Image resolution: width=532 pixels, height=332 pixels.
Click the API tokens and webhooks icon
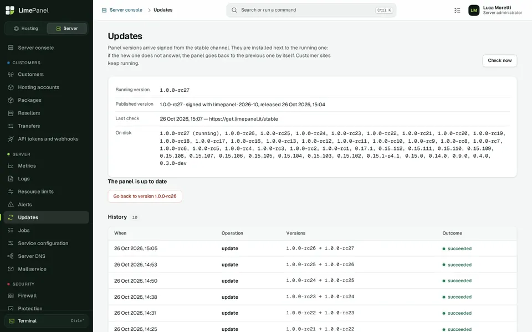coord(11,139)
